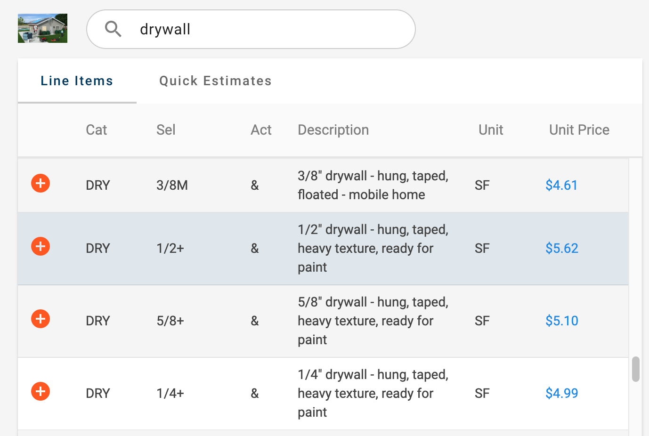The width and height of the screenshot is (649, 436).
Task: Add the 1/4+ drywall line item
Action: (41, 391)
